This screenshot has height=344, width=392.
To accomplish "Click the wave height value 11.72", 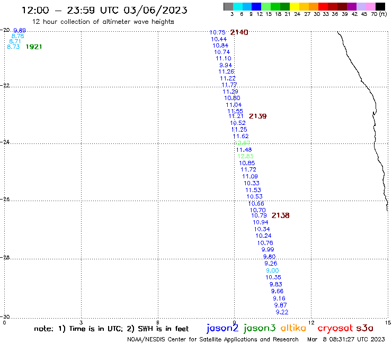I will [248, 170].
